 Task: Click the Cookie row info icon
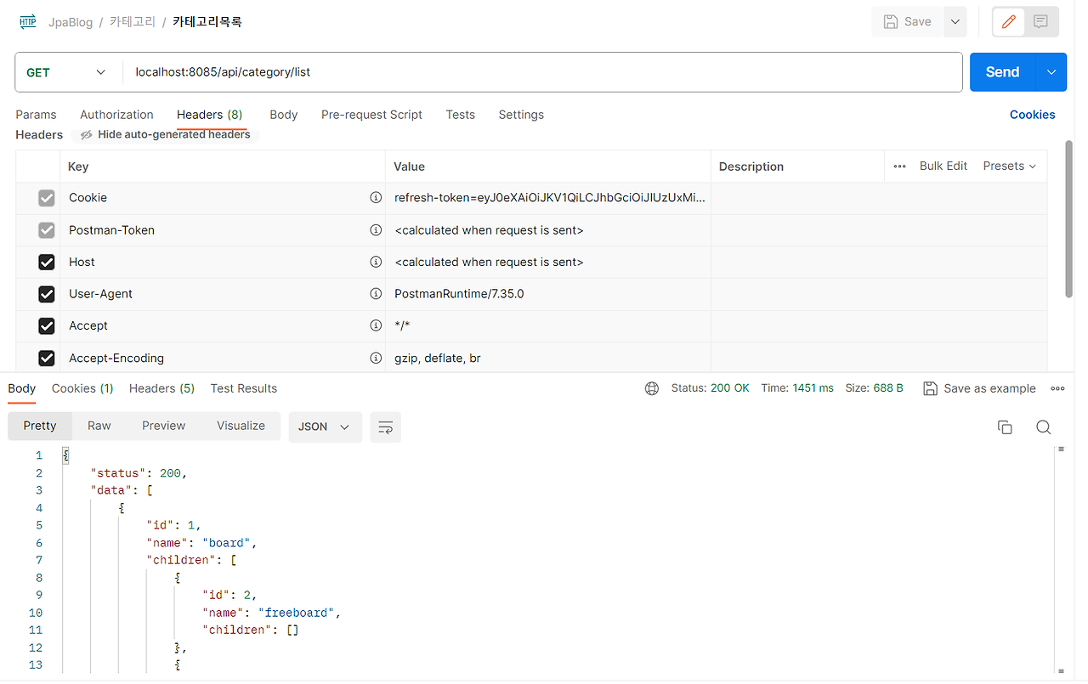point(376,197)
